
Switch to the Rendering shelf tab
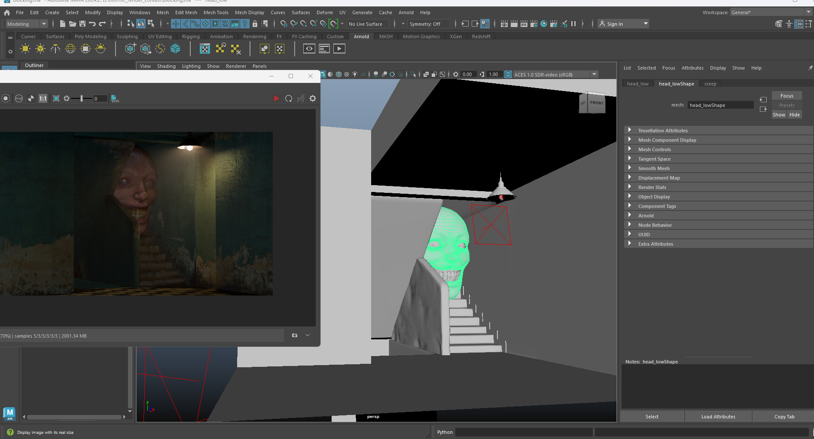coord(254,37)
